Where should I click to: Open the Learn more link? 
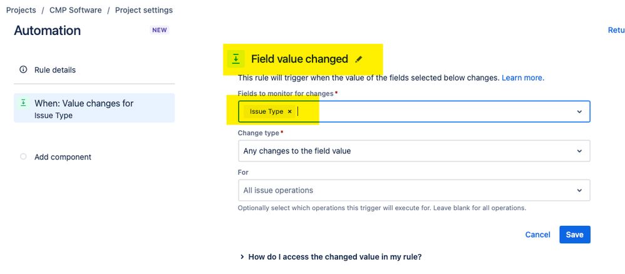(x=522, y=78)
